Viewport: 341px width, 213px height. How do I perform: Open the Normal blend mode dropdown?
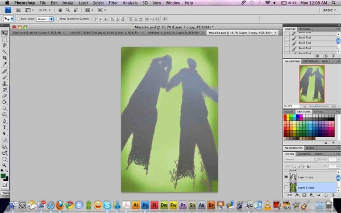pyautogui.click(x=300, y=159)
